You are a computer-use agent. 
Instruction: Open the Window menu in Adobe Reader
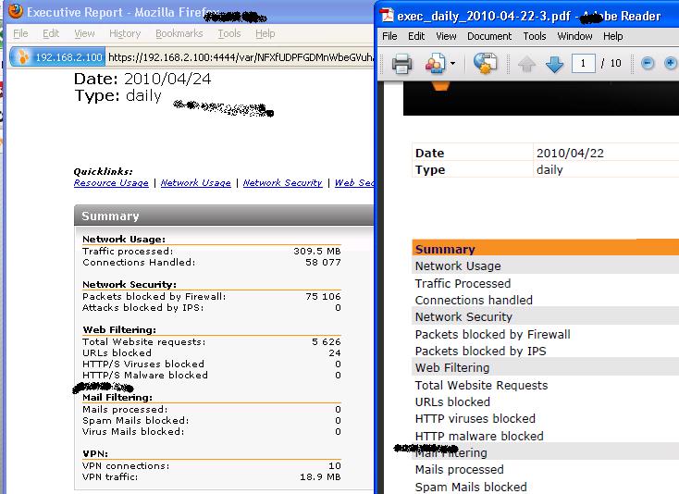574,36
